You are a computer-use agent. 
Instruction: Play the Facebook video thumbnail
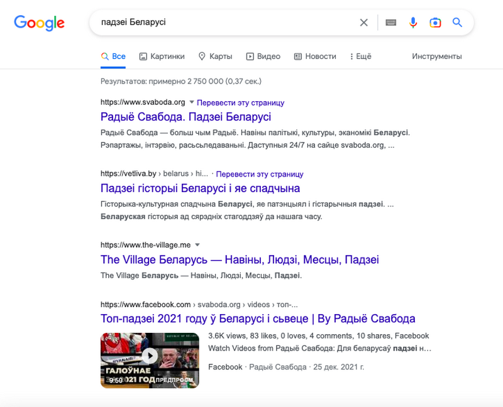(150, 356)
